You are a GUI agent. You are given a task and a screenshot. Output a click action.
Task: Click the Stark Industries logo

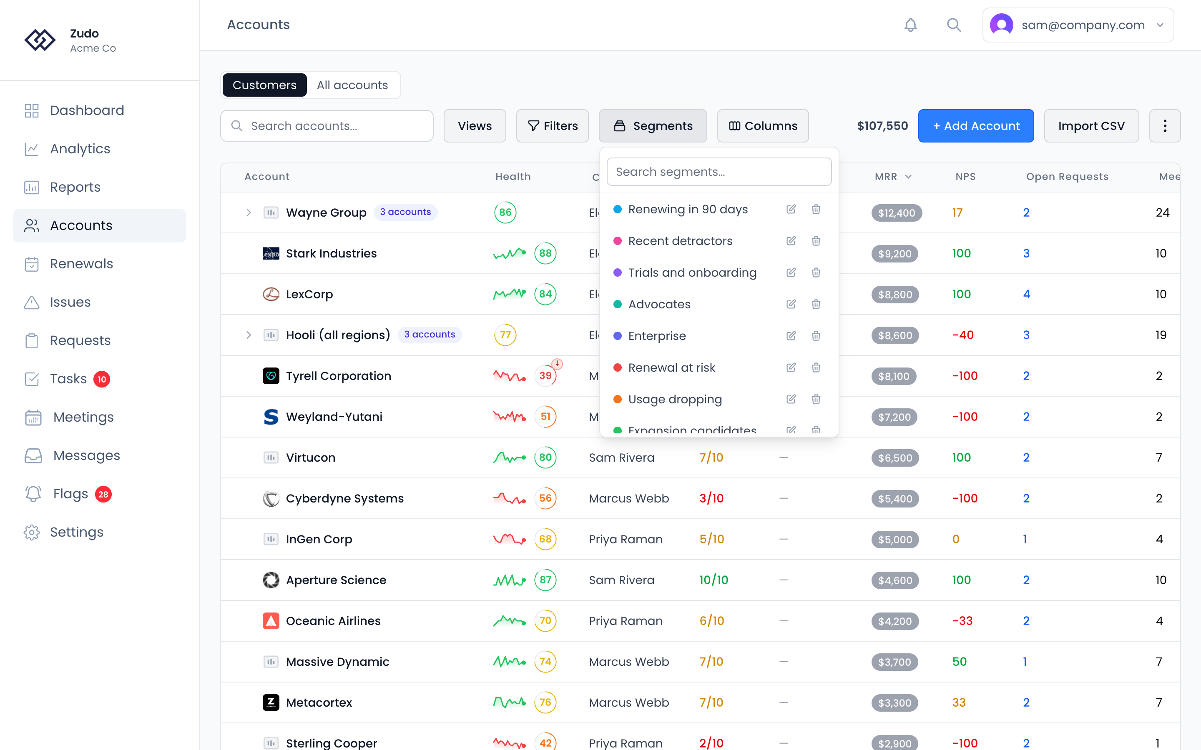click(271, 253)
